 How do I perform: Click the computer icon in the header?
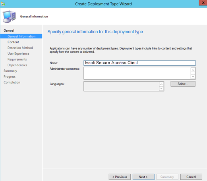point(9,17)
